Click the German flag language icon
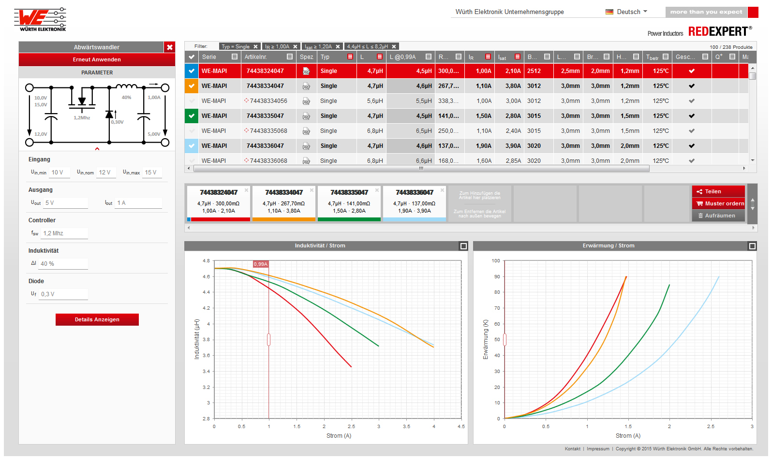772x460 pixels. (x=609, y=12)
